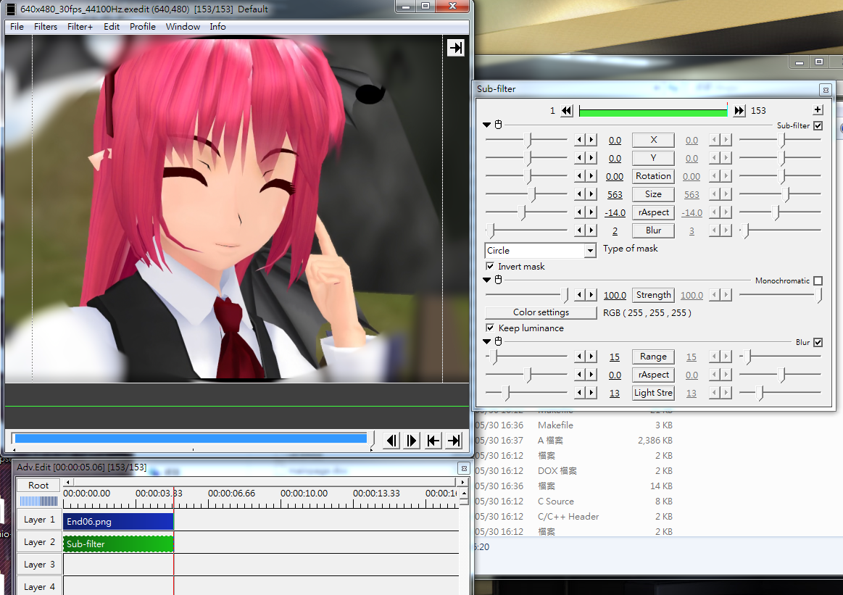
Task: Increase the Strength start value with its right arrow
Action: [591, 294]
